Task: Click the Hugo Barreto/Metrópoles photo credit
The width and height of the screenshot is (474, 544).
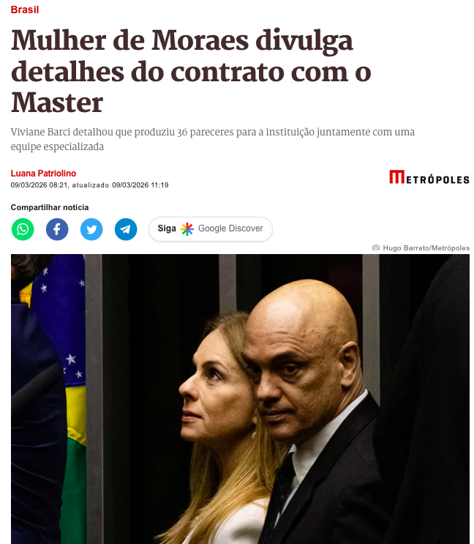Action: click(x=426, y=247)
